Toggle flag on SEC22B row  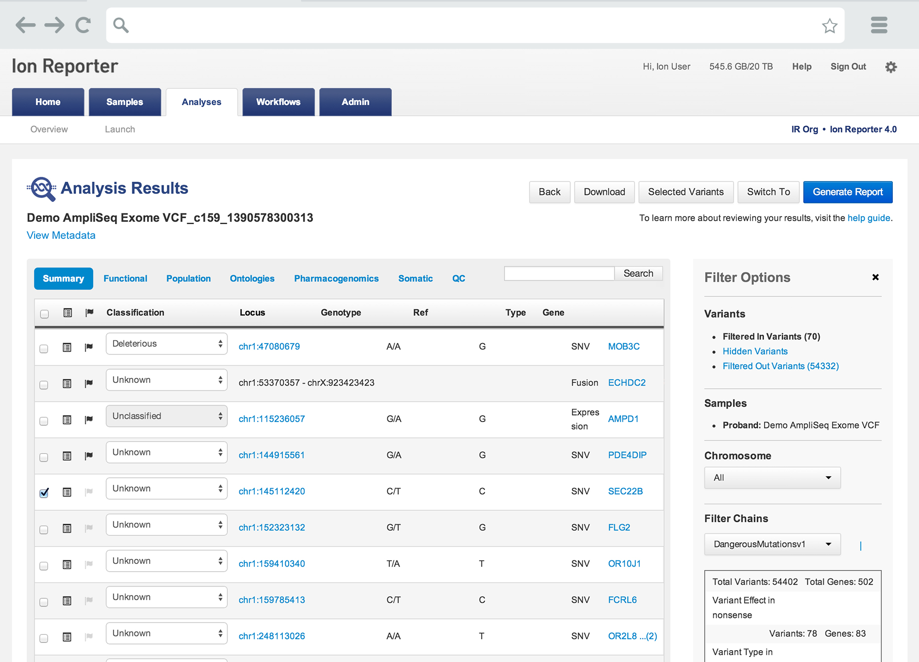[x=89, y=492]
